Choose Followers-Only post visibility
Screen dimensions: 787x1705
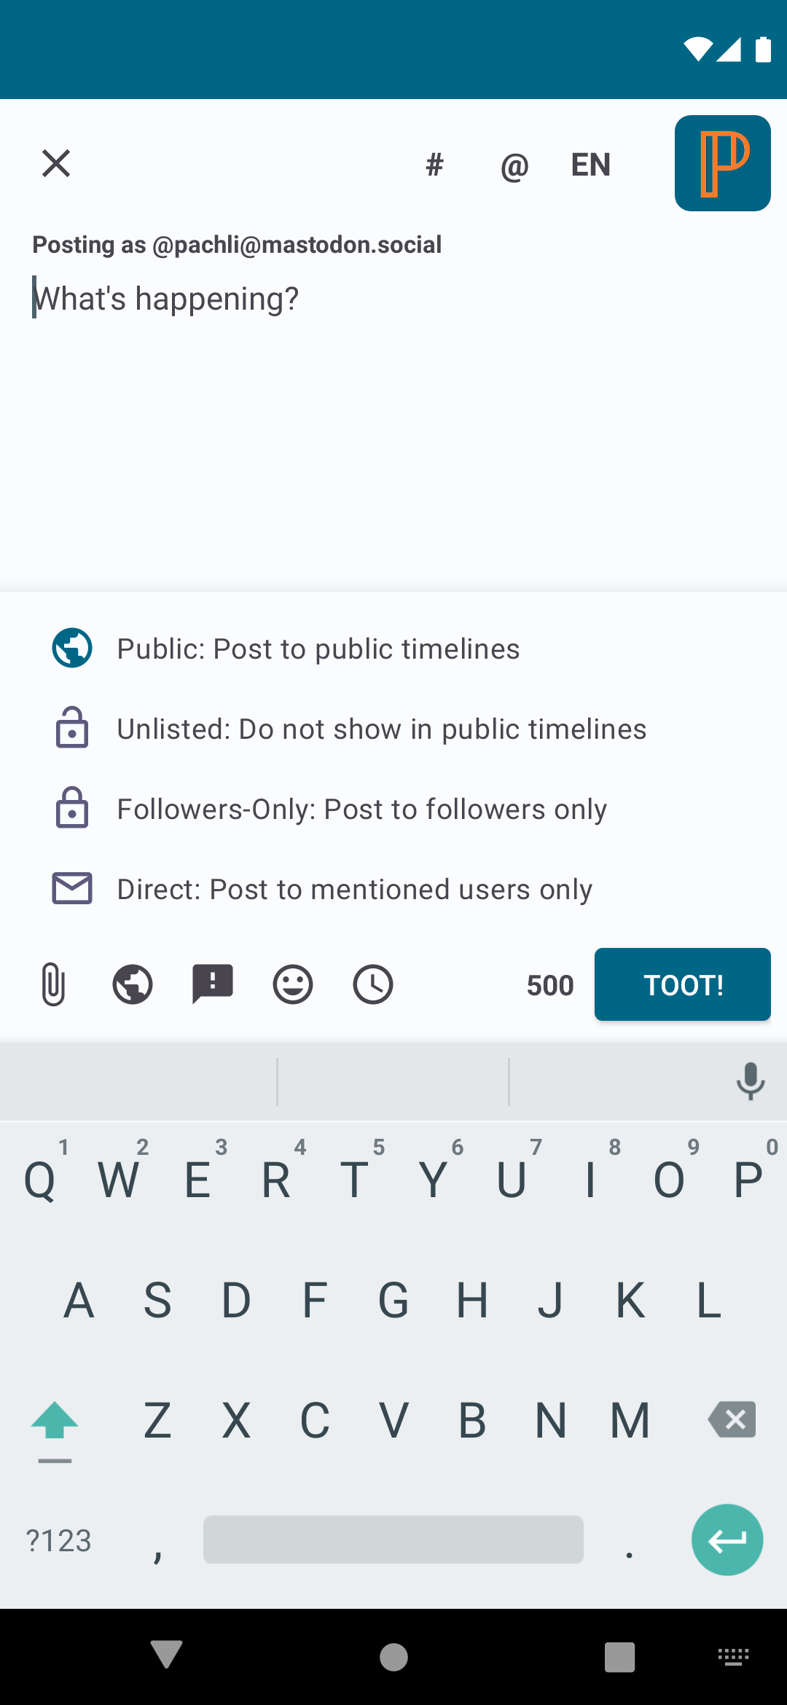[361, 809]
